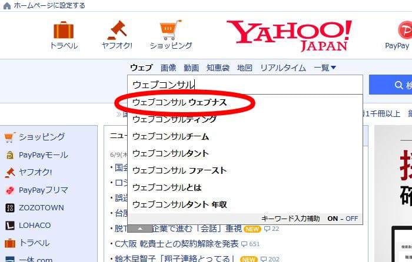Viewport: 412px width, 262px height.
Task: Open the ホームページに設定する link
Action: pos(49,5)
